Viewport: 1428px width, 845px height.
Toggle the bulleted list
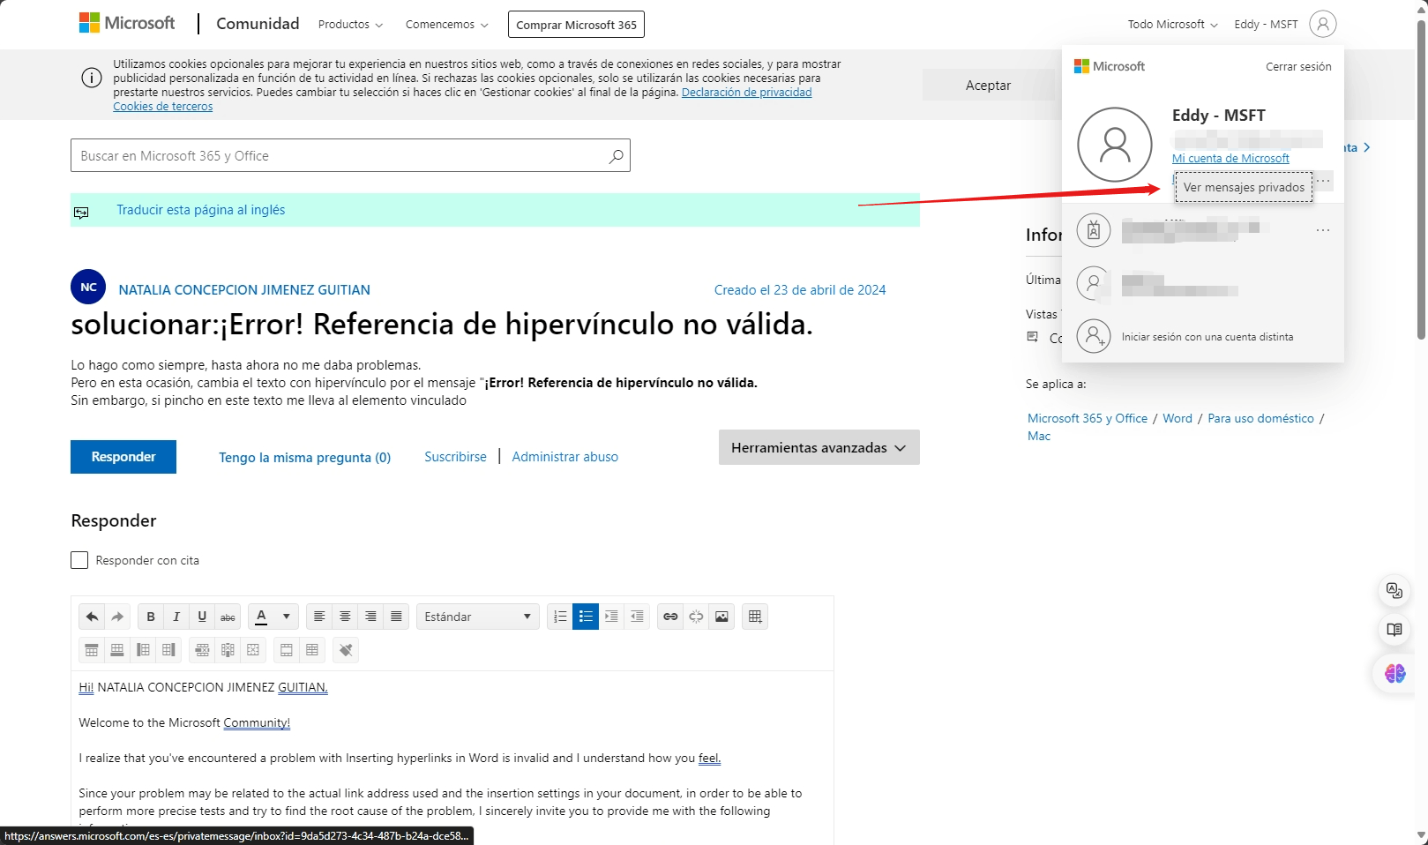tap(586, 617)
